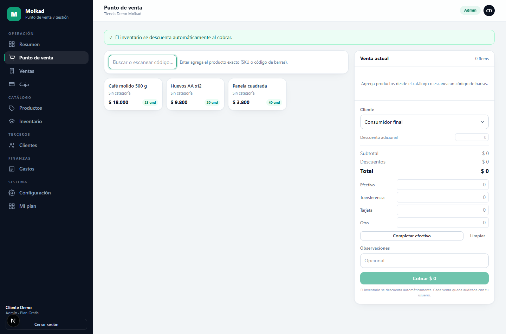Add Café molido 500 g product card
Image resolution: width=506 pixels, height=334 pixels.
(x=133, y=94)
